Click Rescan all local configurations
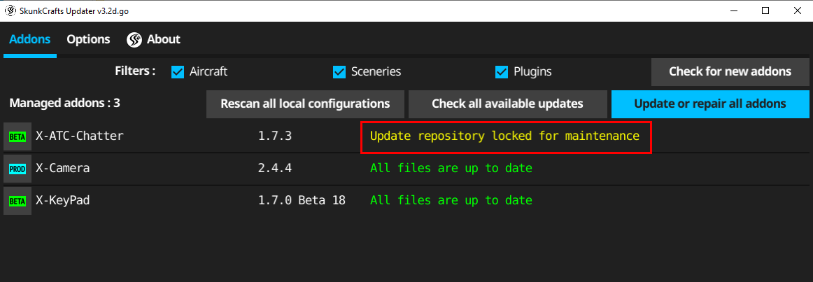This screenshot has width=813, height=282. click(x=305, y=104)
